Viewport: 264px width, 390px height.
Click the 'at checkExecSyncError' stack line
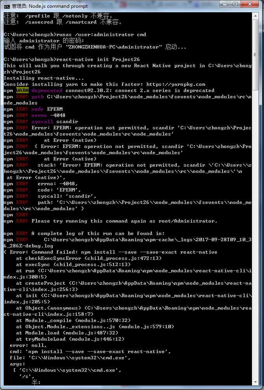tap(89, 258)
